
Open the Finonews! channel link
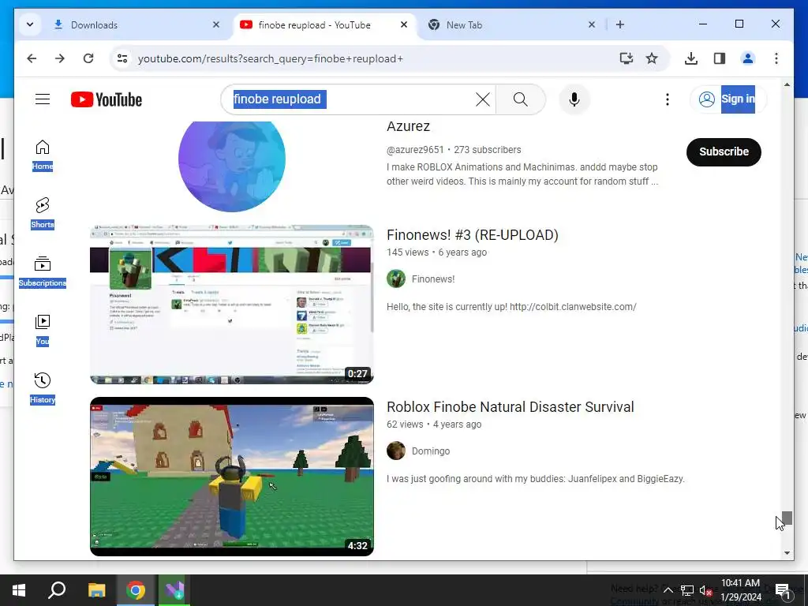click(x=433, y=279)
